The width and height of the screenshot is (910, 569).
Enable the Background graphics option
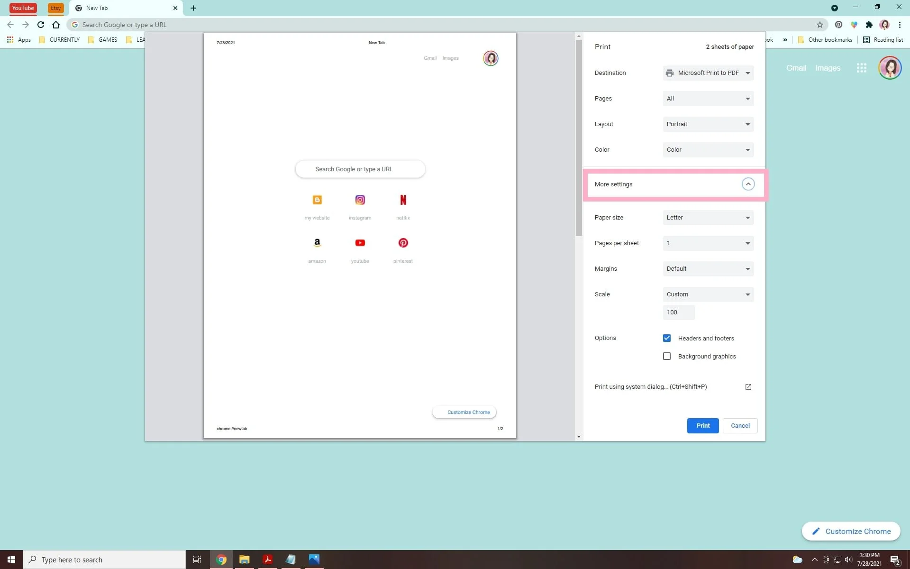[x=667, y=356]
